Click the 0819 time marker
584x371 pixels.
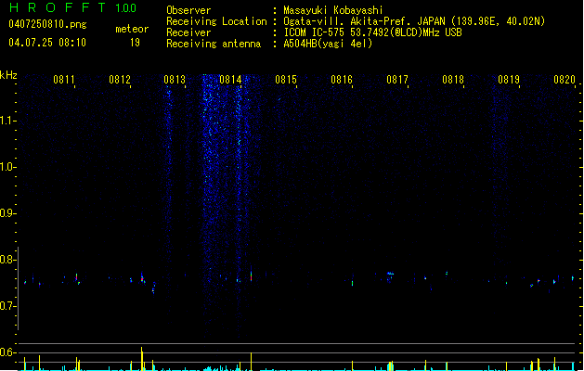pos(509,80)
